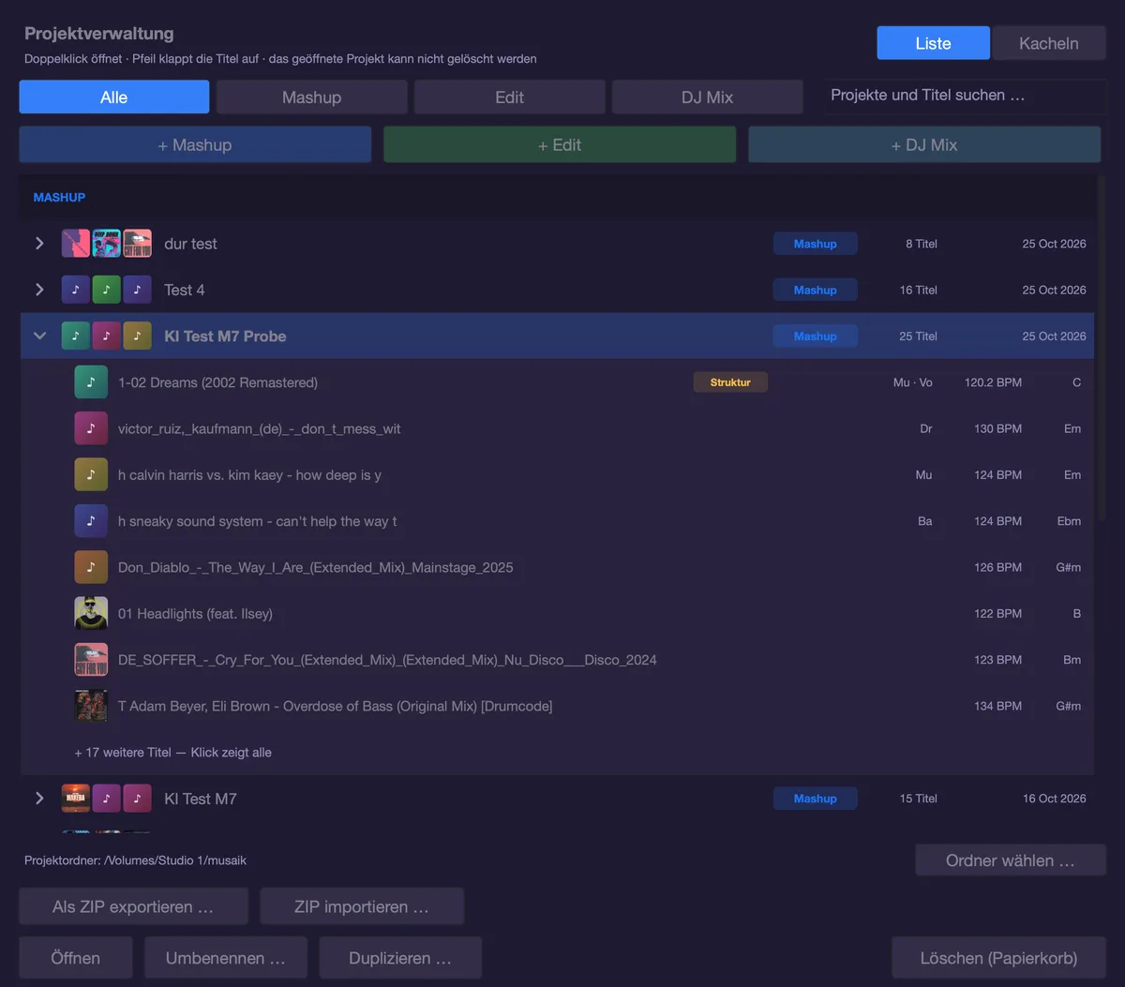This screenshot has height=987, width=1125.
Task: Select track h sneaky sound system
Action: point(557,521)
